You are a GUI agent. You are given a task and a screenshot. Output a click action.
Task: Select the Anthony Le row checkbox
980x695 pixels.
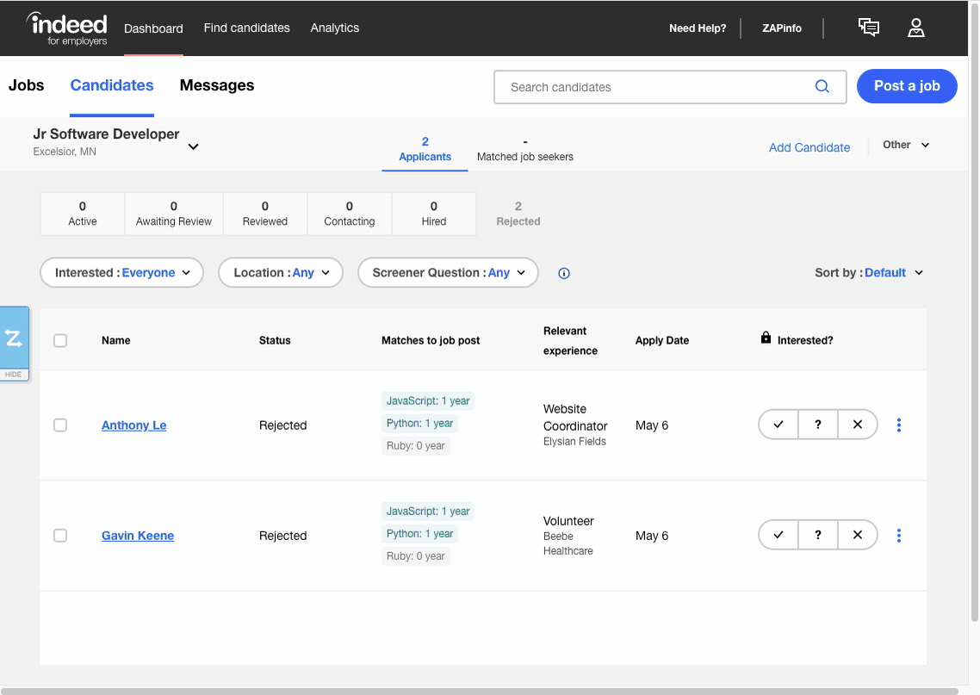coord(60,425)
